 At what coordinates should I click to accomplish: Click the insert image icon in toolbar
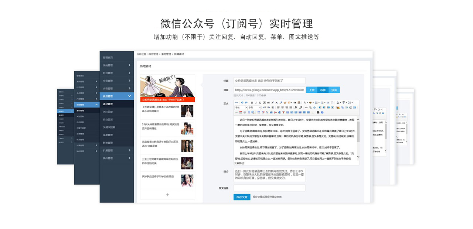[x=338, y=107]
